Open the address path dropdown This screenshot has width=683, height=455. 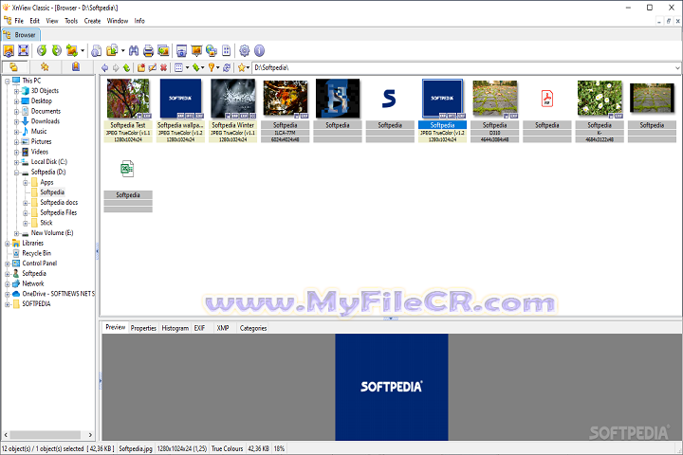(x=677, y=68)
